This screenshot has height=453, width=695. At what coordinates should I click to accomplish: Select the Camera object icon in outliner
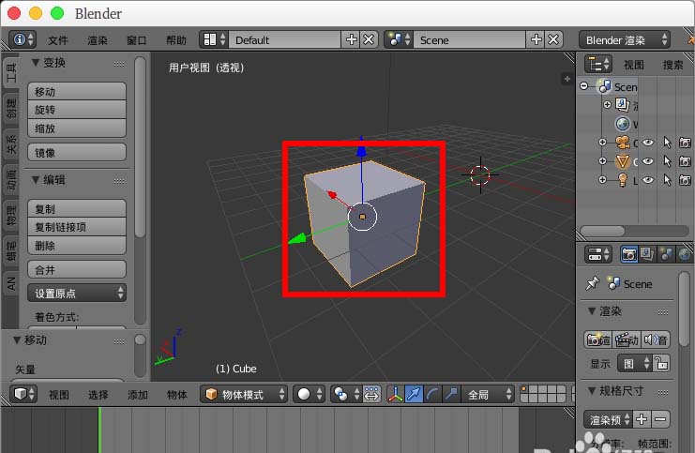pyautogui.click(x=622, y=143)
